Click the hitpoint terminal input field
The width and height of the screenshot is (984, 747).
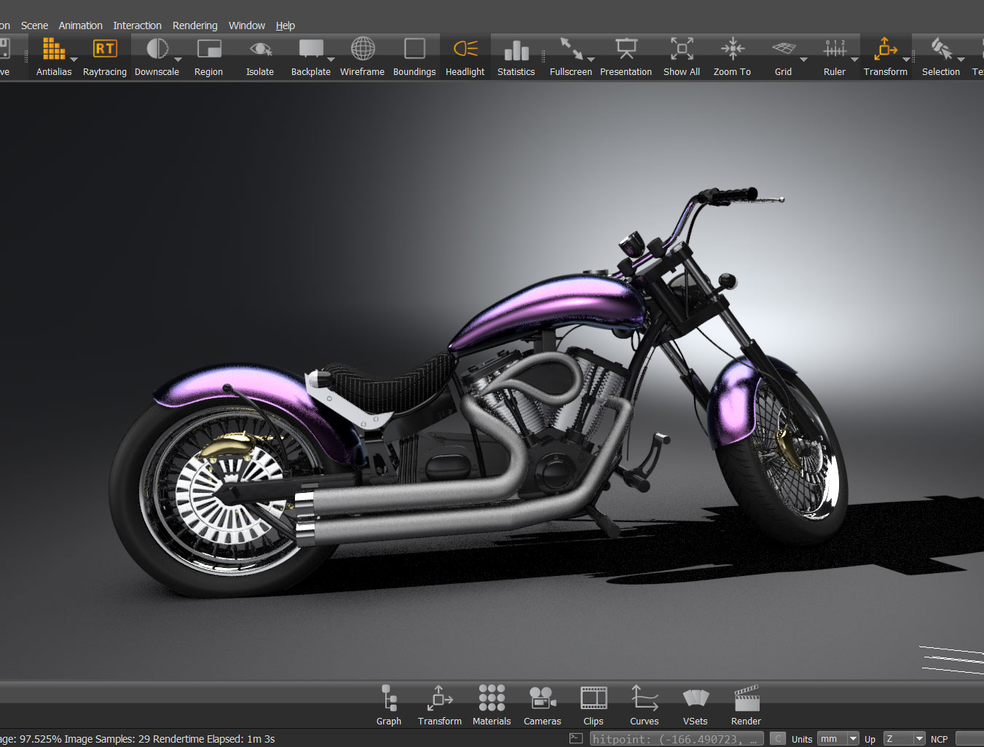675,739
